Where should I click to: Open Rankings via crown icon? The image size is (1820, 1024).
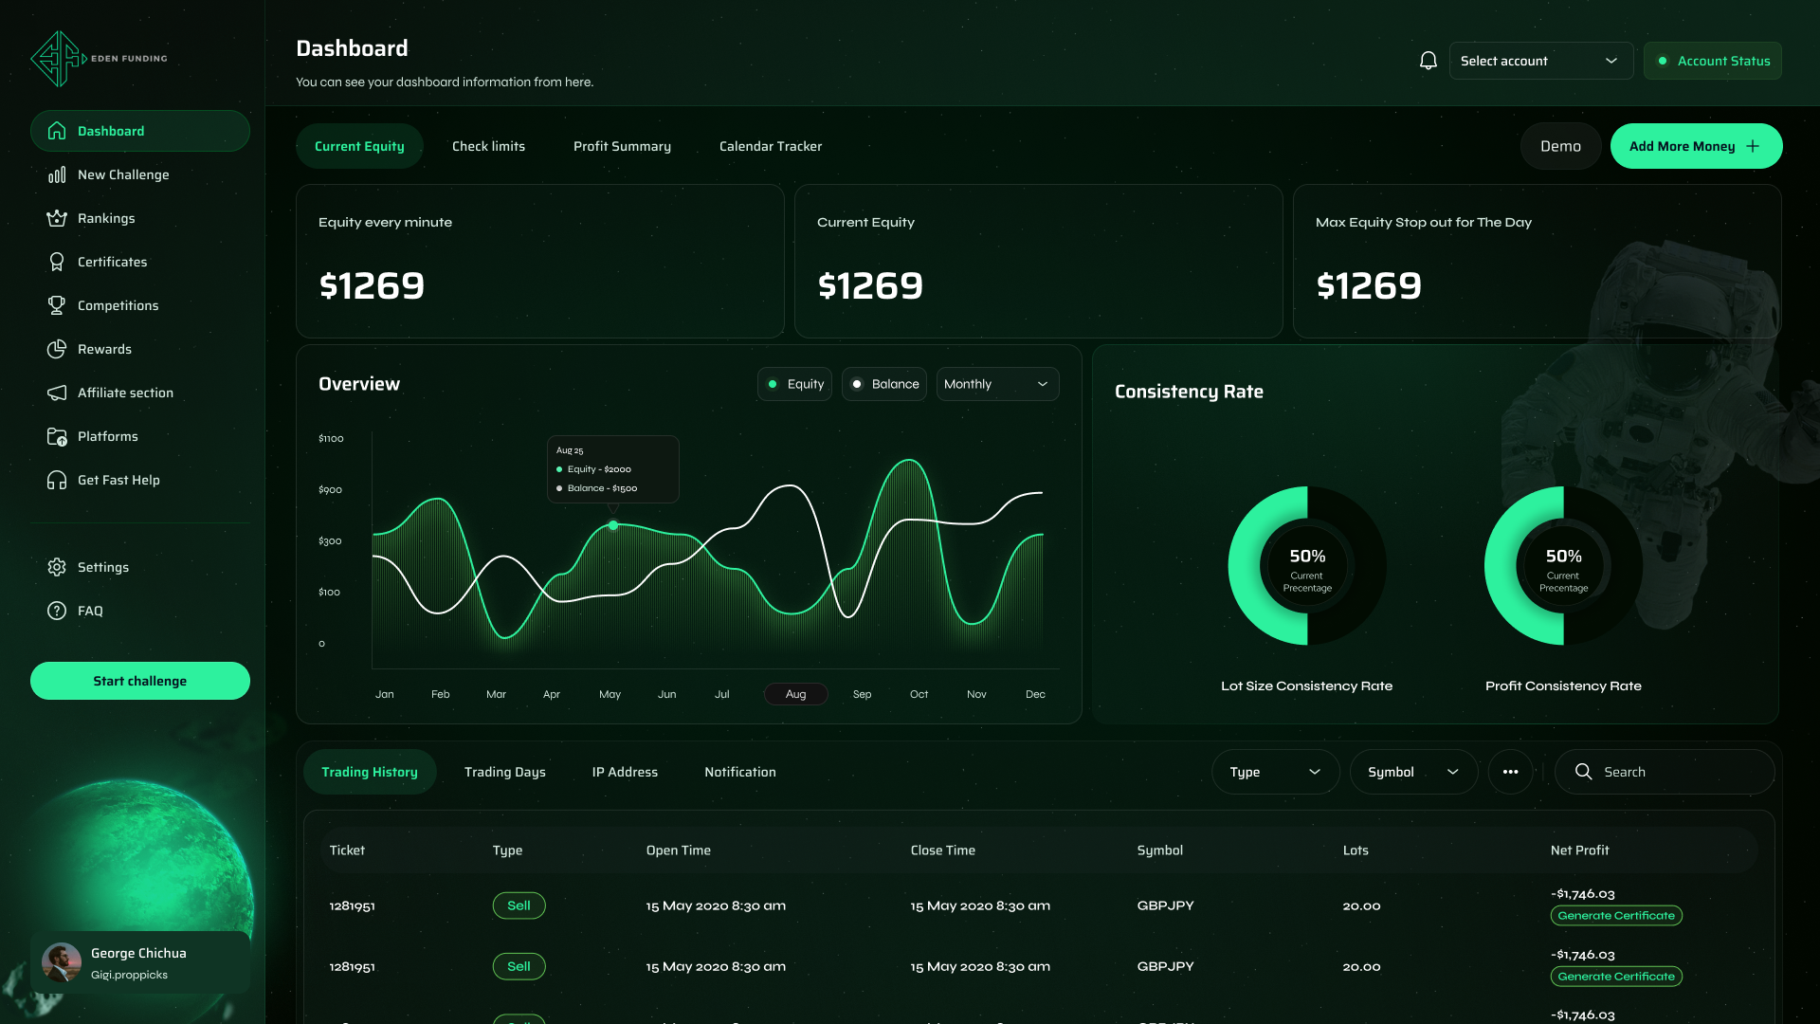click(57, 218)
